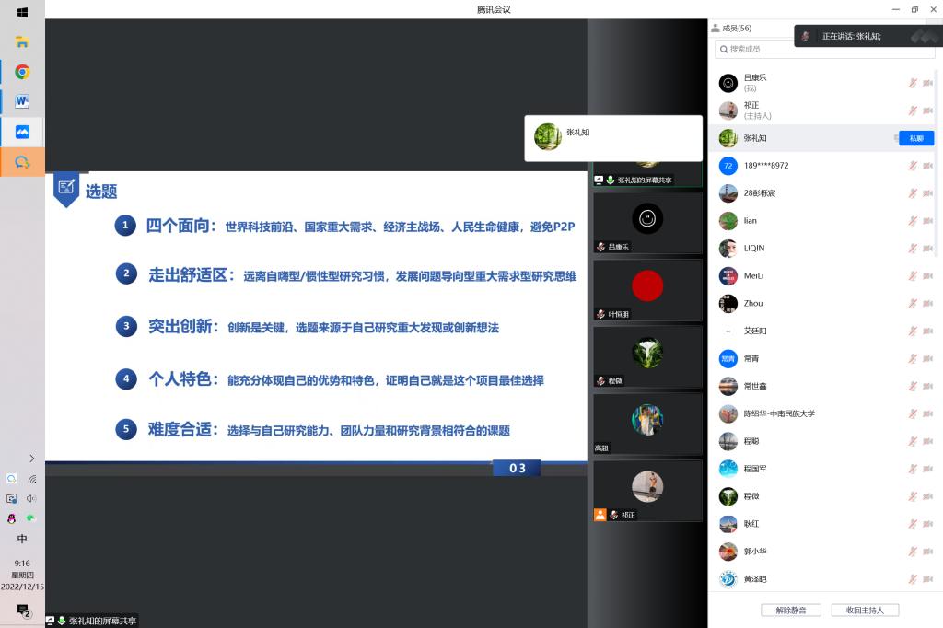The width and height of the screenshot is (943, 628).
Task: Open the Chinese input method switcher
Action: [22, 539]
